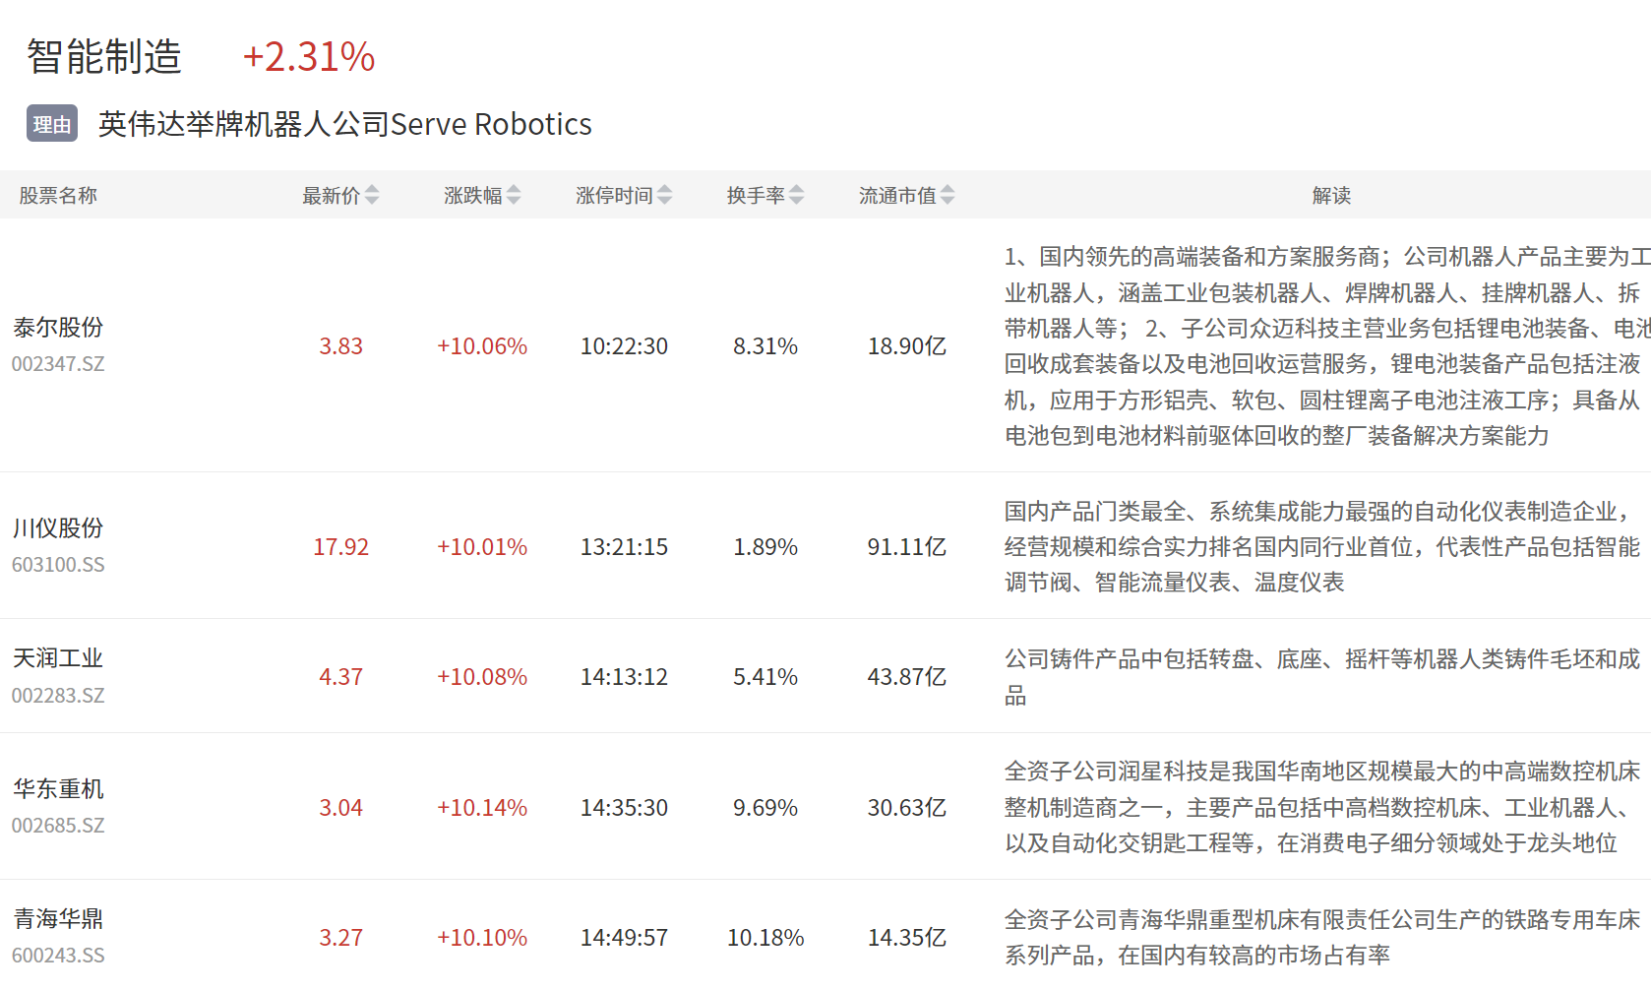Sort by 最新价 using its arrow icon

[x=372, y=196]
